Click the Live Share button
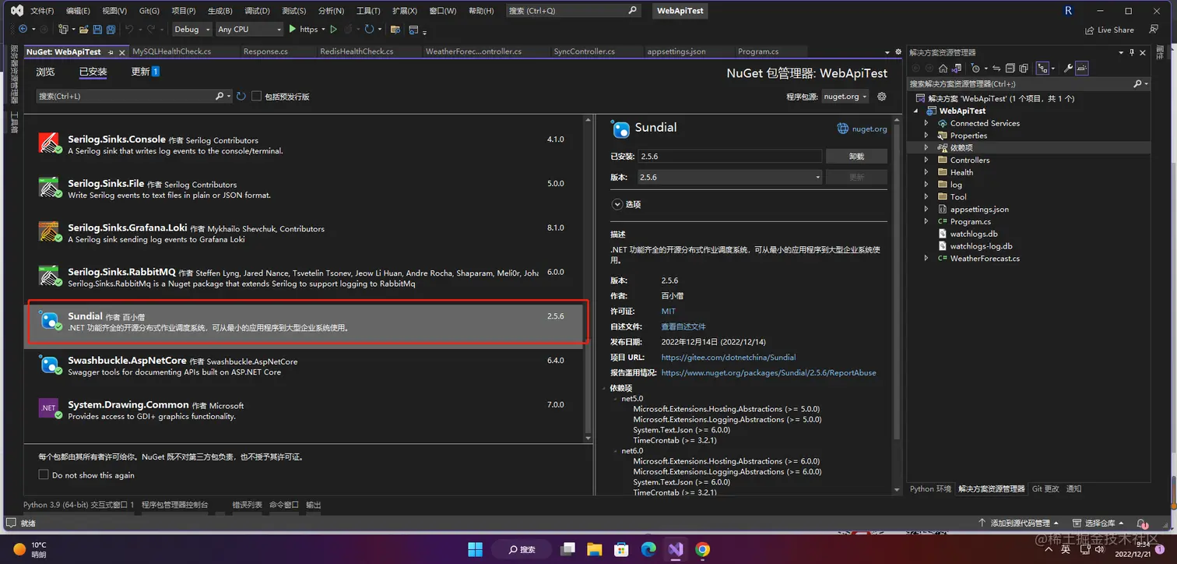1177x564 pixels. coord(1109,30)
